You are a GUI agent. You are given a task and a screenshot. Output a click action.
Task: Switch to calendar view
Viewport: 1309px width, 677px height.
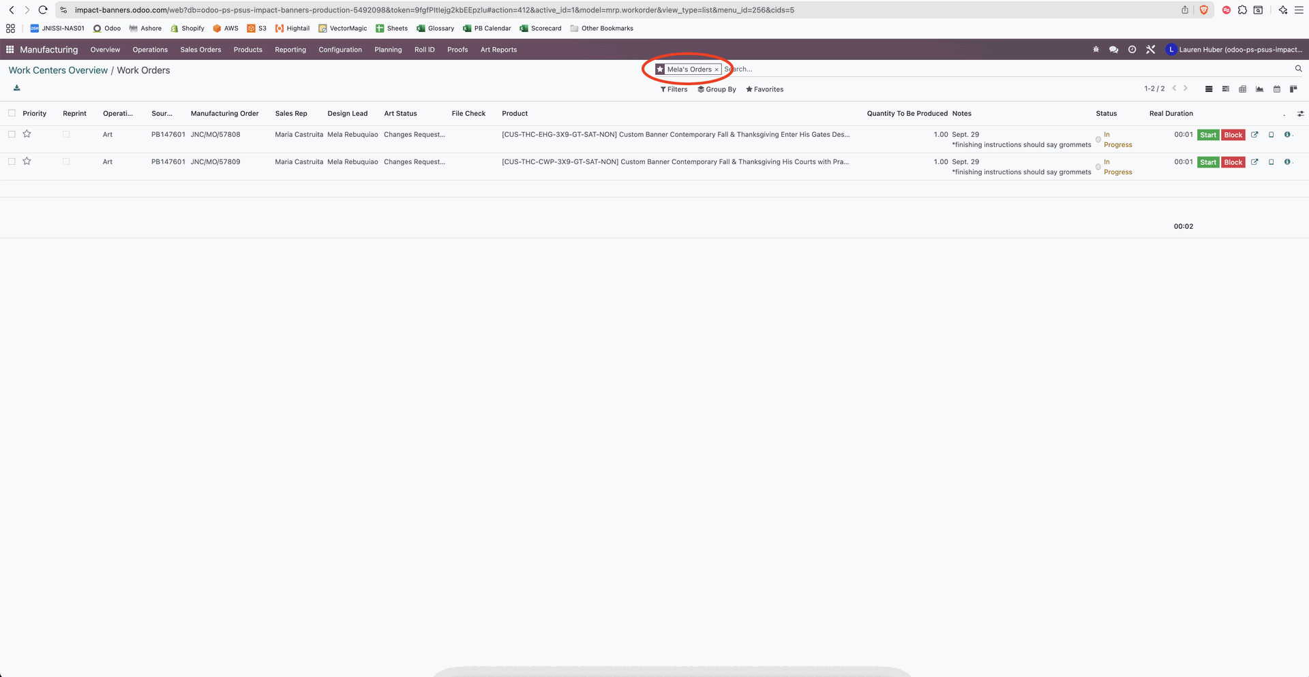point(1276,89)
